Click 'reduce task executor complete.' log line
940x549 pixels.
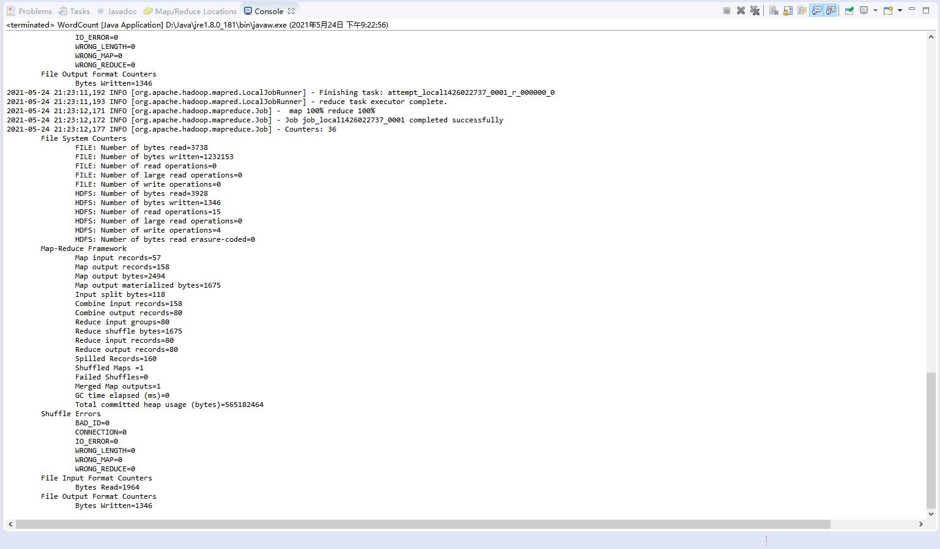pyautogui.click(x=227, y=102)
